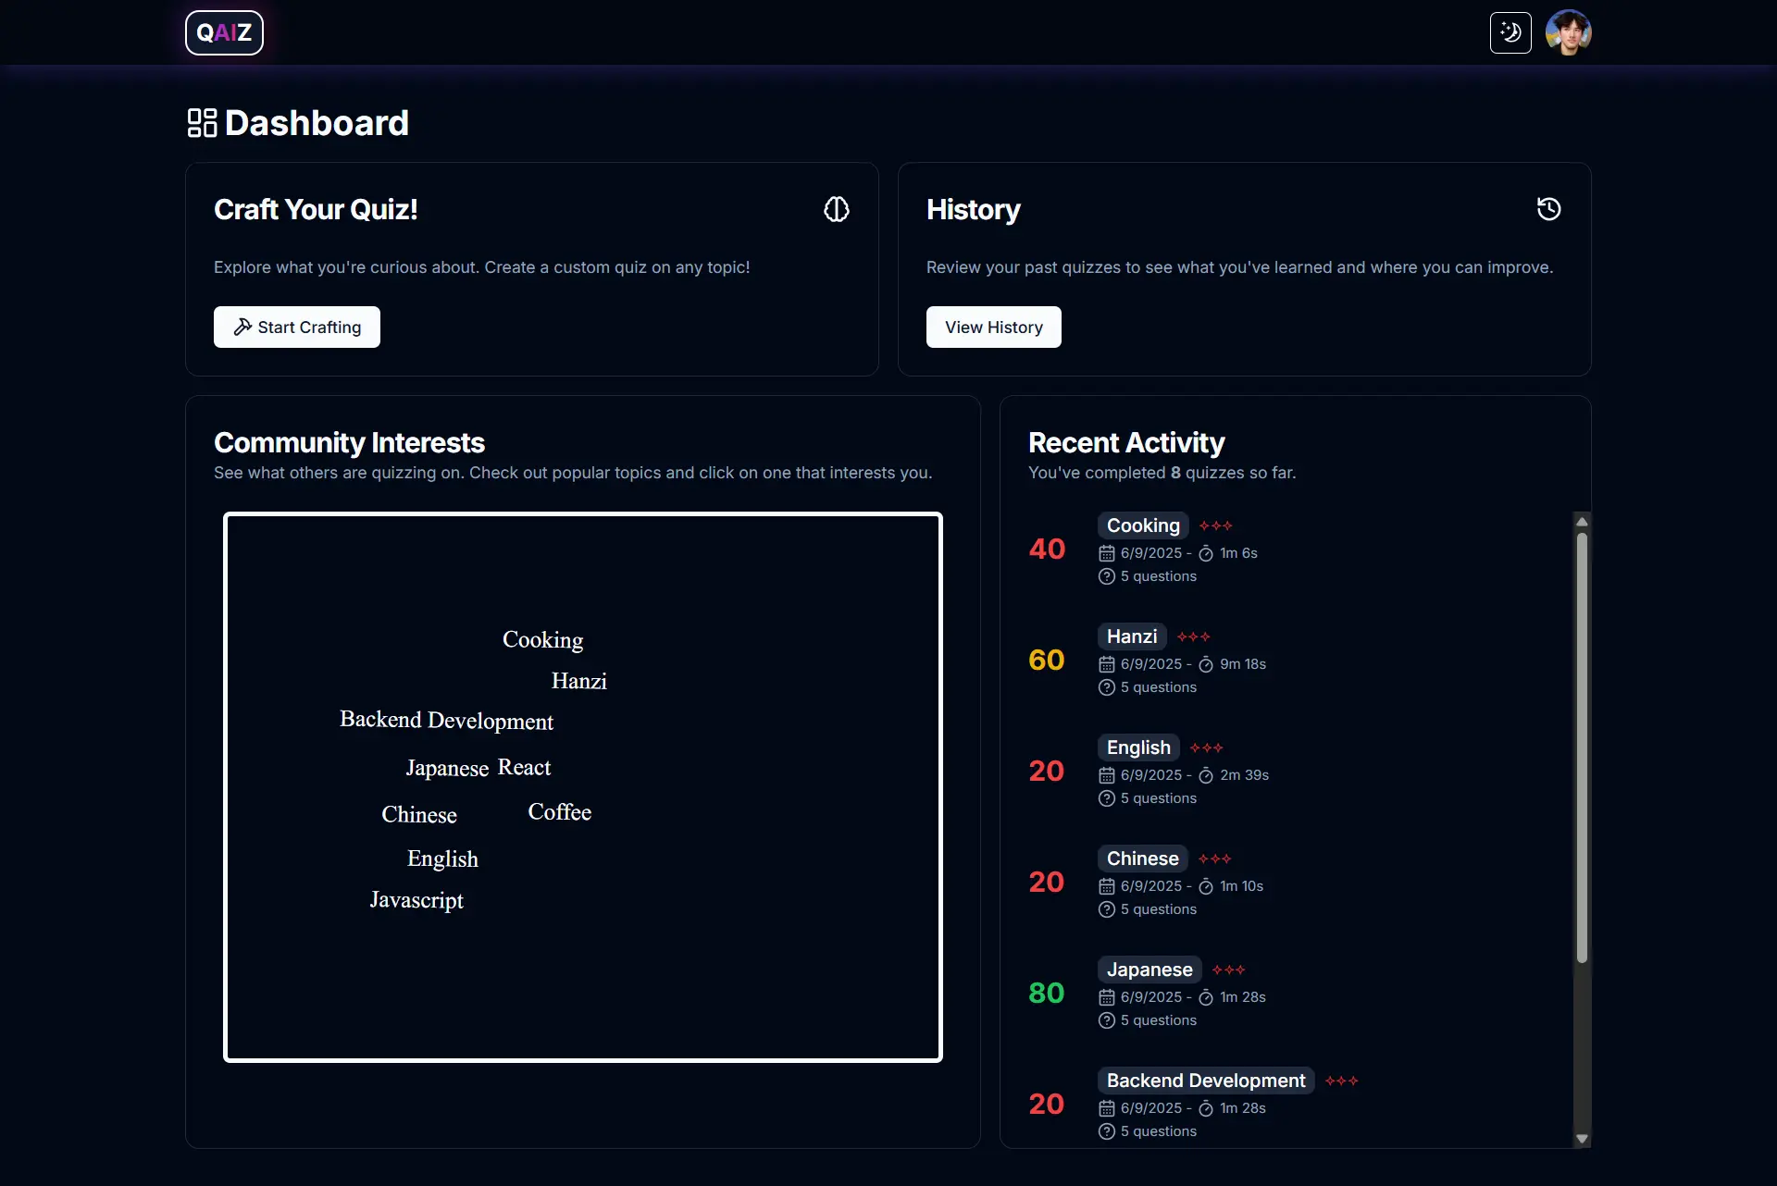
Task: Select Backend Development in word cloud
Action: pos(446,721)
